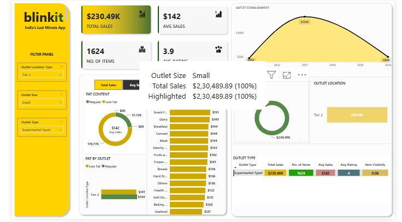Click the Hard Dr... item type bar
The height and width of the screenshot is (222, 402).
tap(188, 176)
